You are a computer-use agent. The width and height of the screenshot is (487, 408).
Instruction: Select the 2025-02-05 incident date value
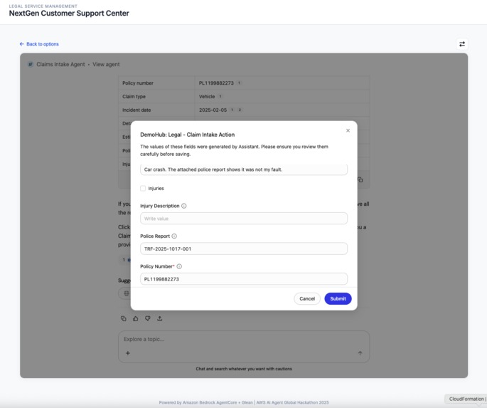(213, 110)
